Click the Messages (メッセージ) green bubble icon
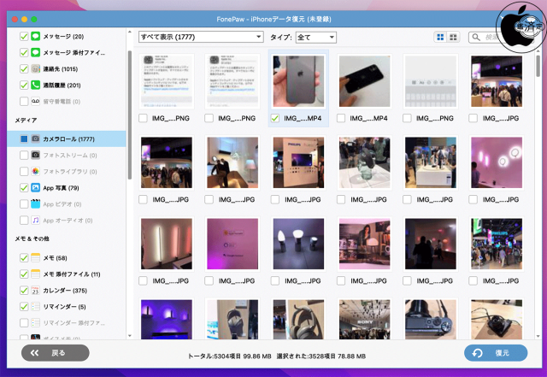Screen dimensions: 547x377 pyautogui.click(x=35, y=36)
